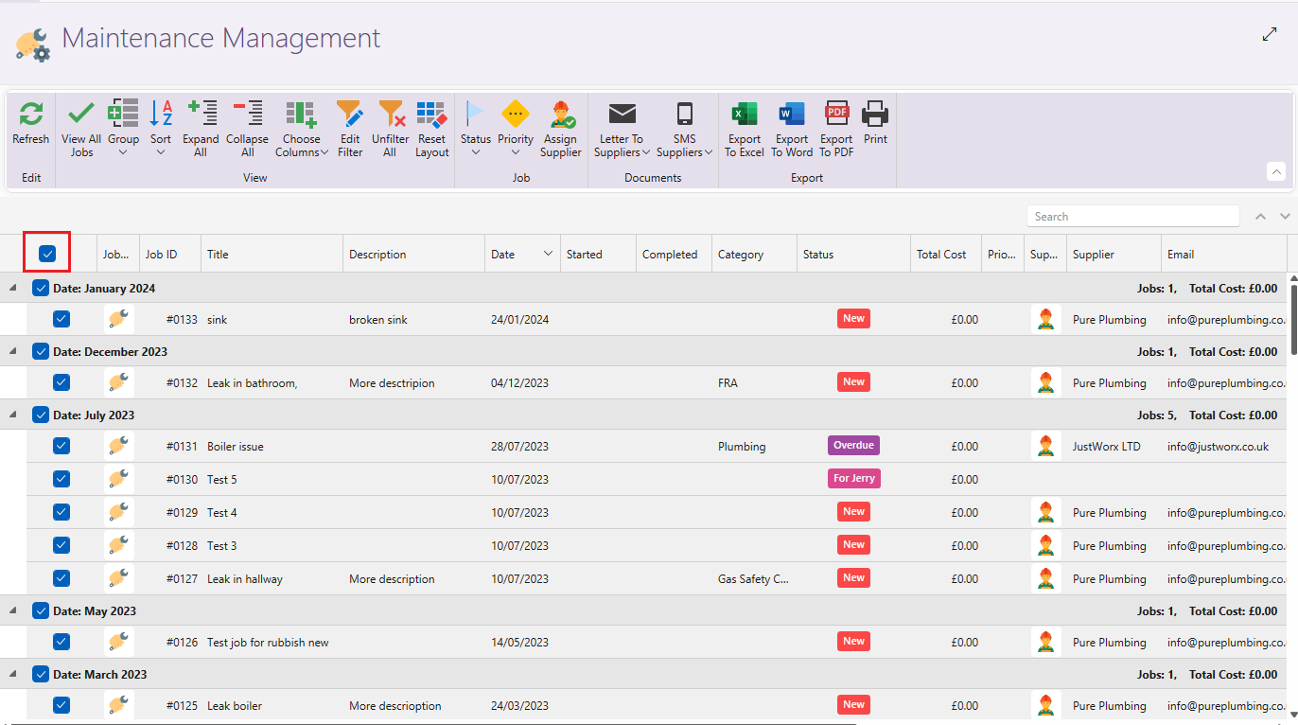Screen dimensions: 1298x725
Task: Toggle the select-all checkbox in header
Action: coord(47,254)
